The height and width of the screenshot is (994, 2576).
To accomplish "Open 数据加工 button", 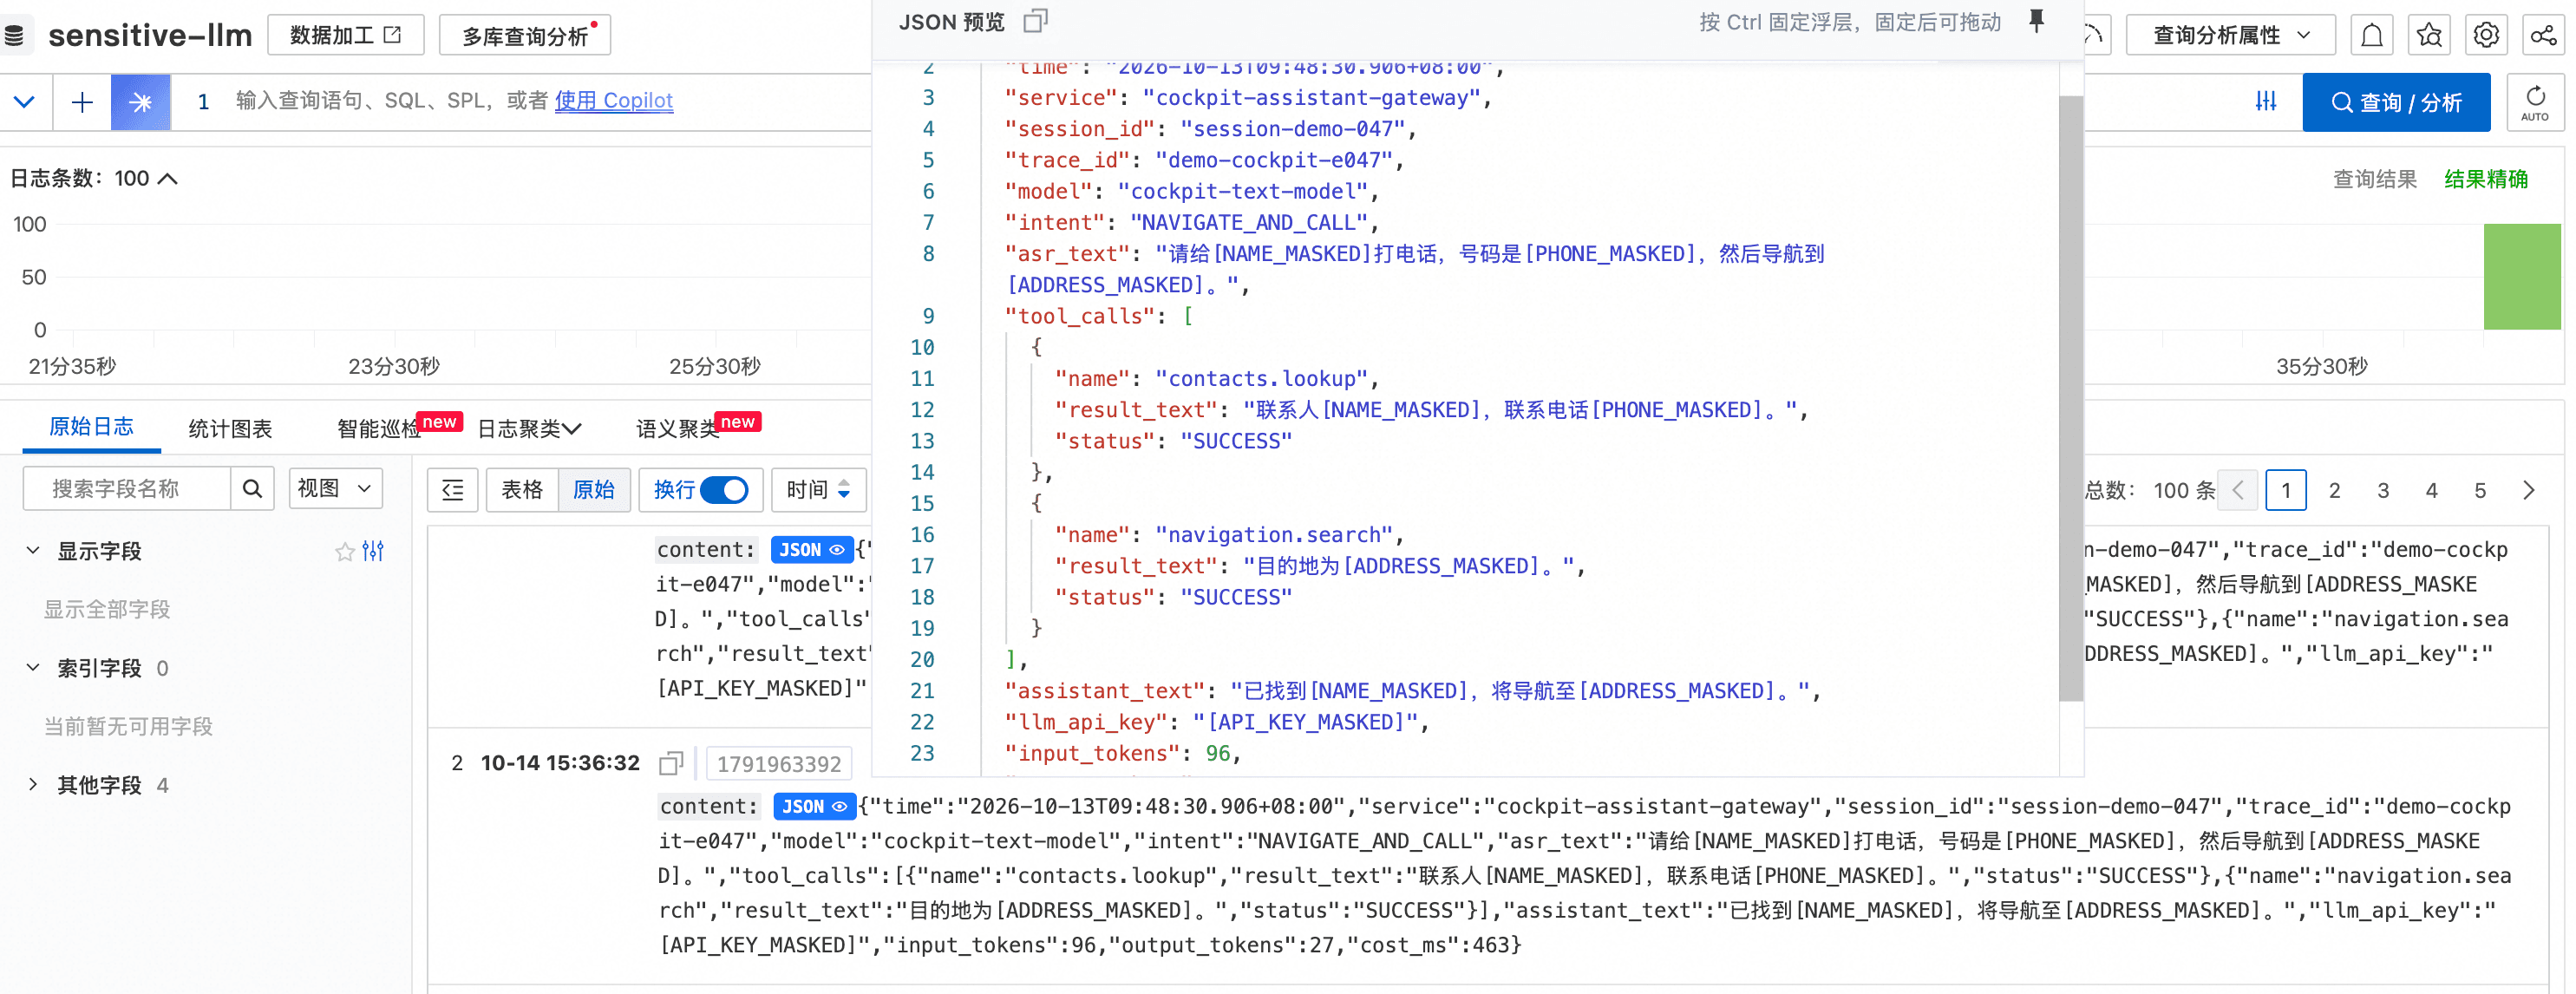I will [346, 36].
